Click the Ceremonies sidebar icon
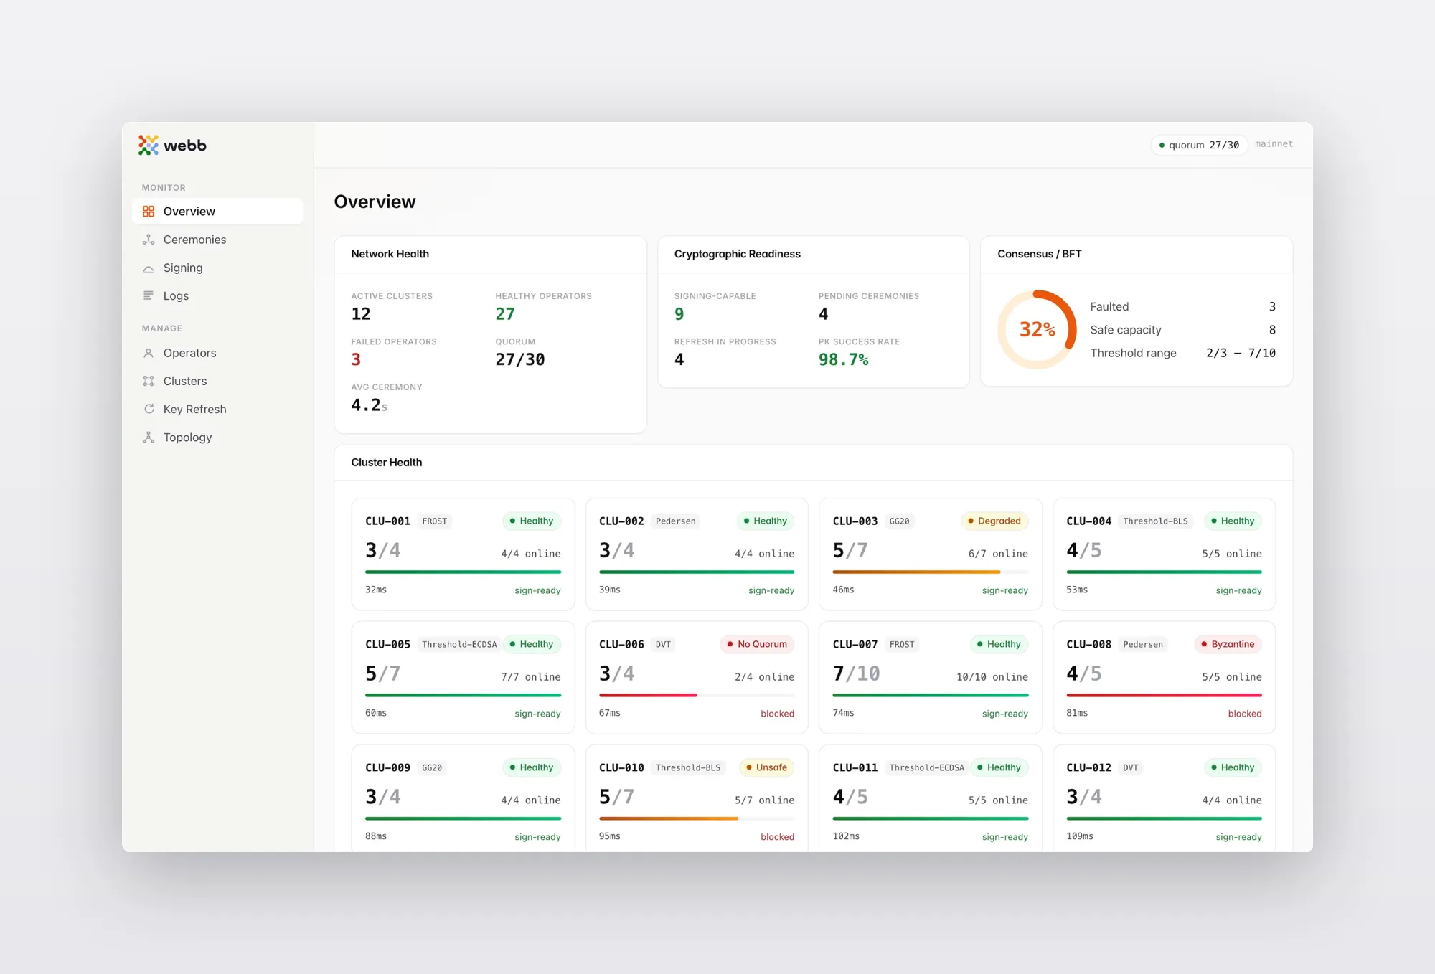The image size is (1435, 974). click(149, 240)
